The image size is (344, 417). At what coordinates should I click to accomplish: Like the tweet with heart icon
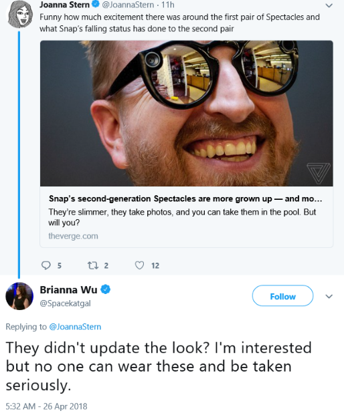point(139,265)
